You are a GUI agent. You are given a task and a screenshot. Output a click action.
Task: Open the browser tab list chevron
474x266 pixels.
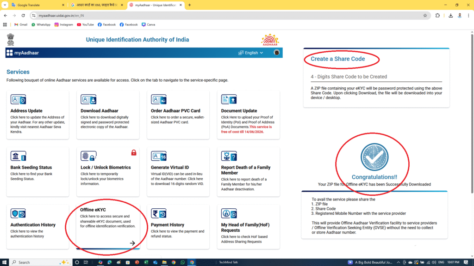coord(5,5)
